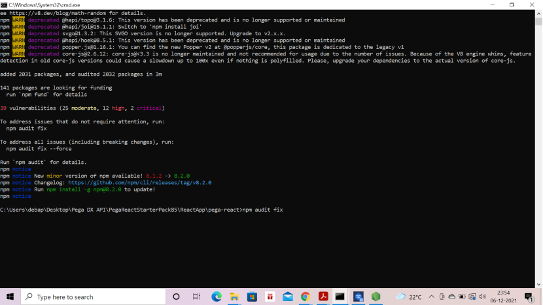Screen dimensions: 543x305
Task: Click the old version 8.1.2 in red
Action: click(x=154, y=176)
